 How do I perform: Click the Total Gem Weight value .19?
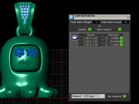[96, 22]
